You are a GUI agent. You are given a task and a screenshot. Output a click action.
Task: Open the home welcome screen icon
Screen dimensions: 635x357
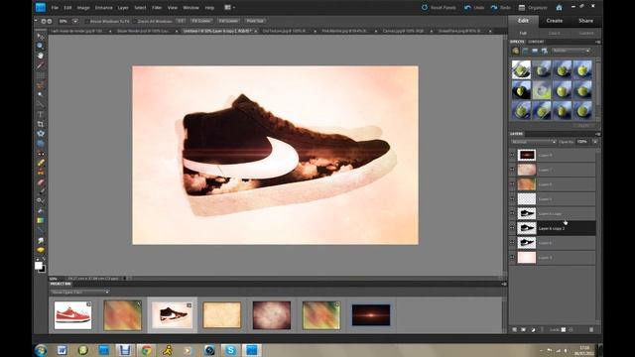click(559, 7)
